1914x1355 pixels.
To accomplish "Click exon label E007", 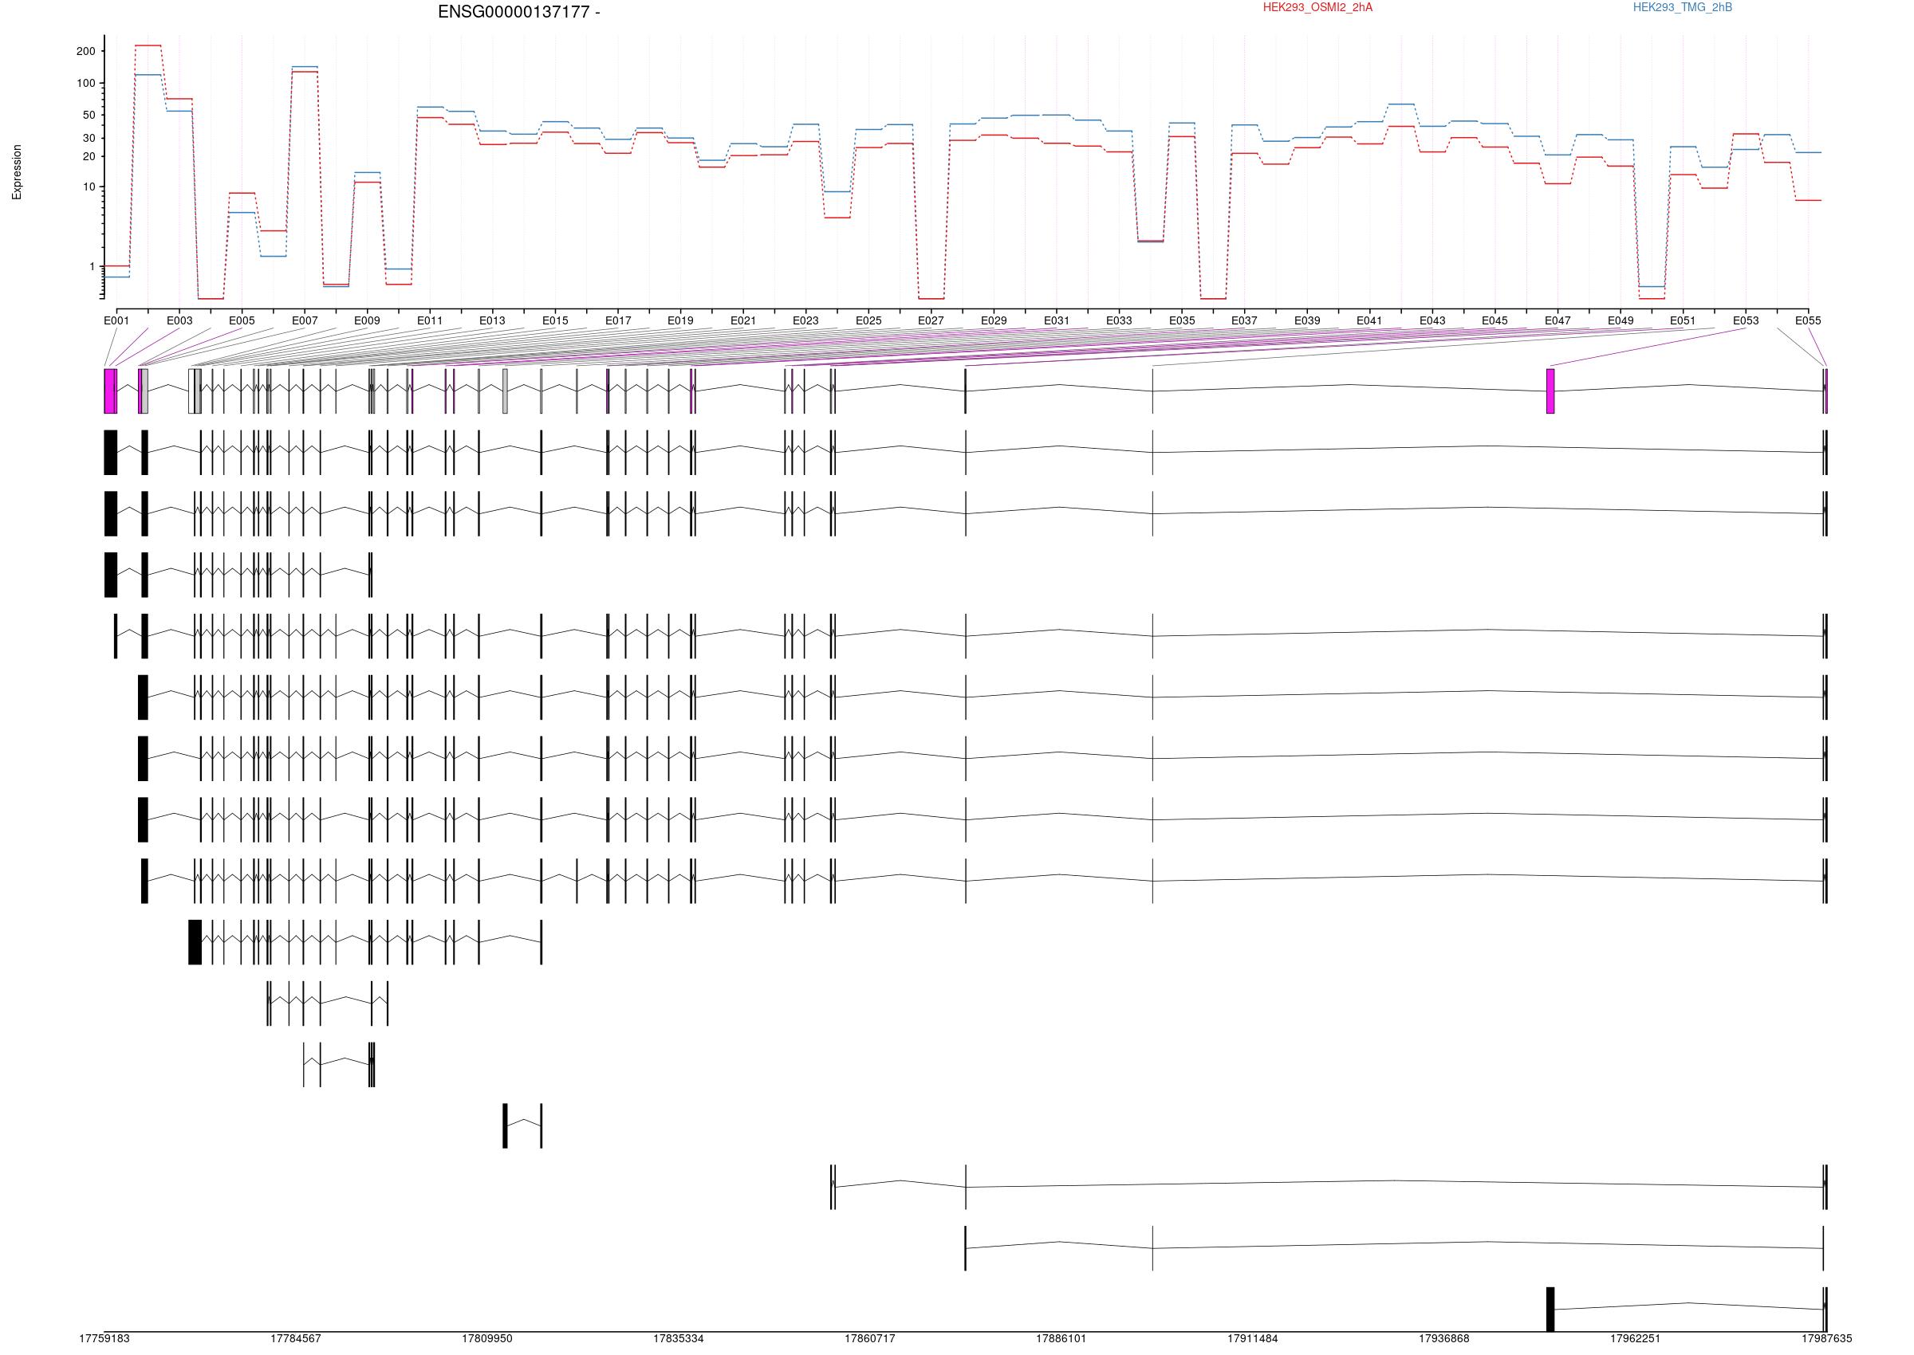I will (305, 320).
